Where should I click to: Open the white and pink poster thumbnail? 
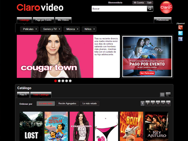(x=106, y=126)
